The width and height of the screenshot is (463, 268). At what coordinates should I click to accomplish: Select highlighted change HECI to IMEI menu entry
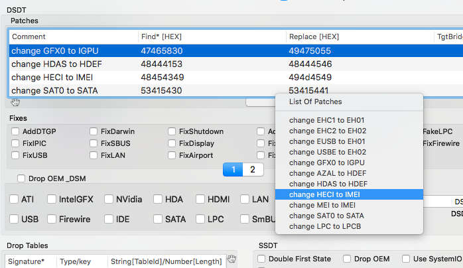[x=349, y=194]
